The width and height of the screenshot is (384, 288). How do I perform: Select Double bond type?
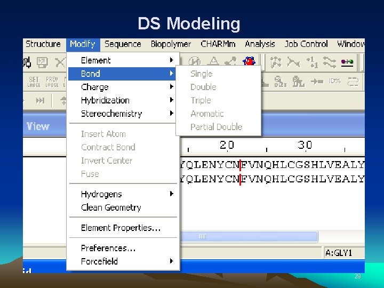click(x=219, y=87)
